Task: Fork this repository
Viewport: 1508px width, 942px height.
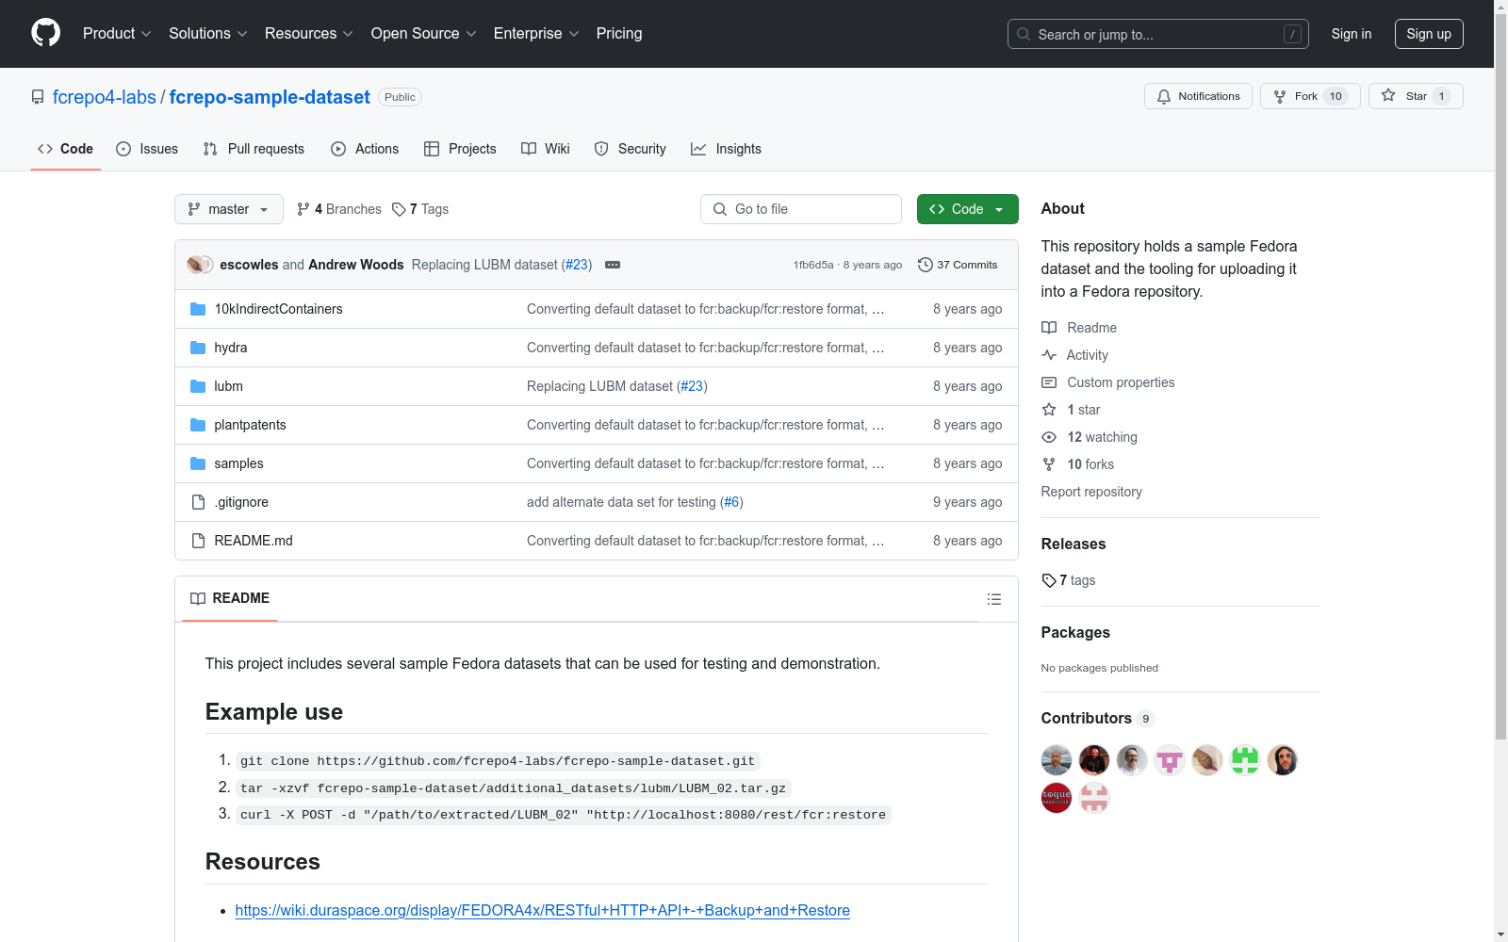Action: tap(1310, 96)
